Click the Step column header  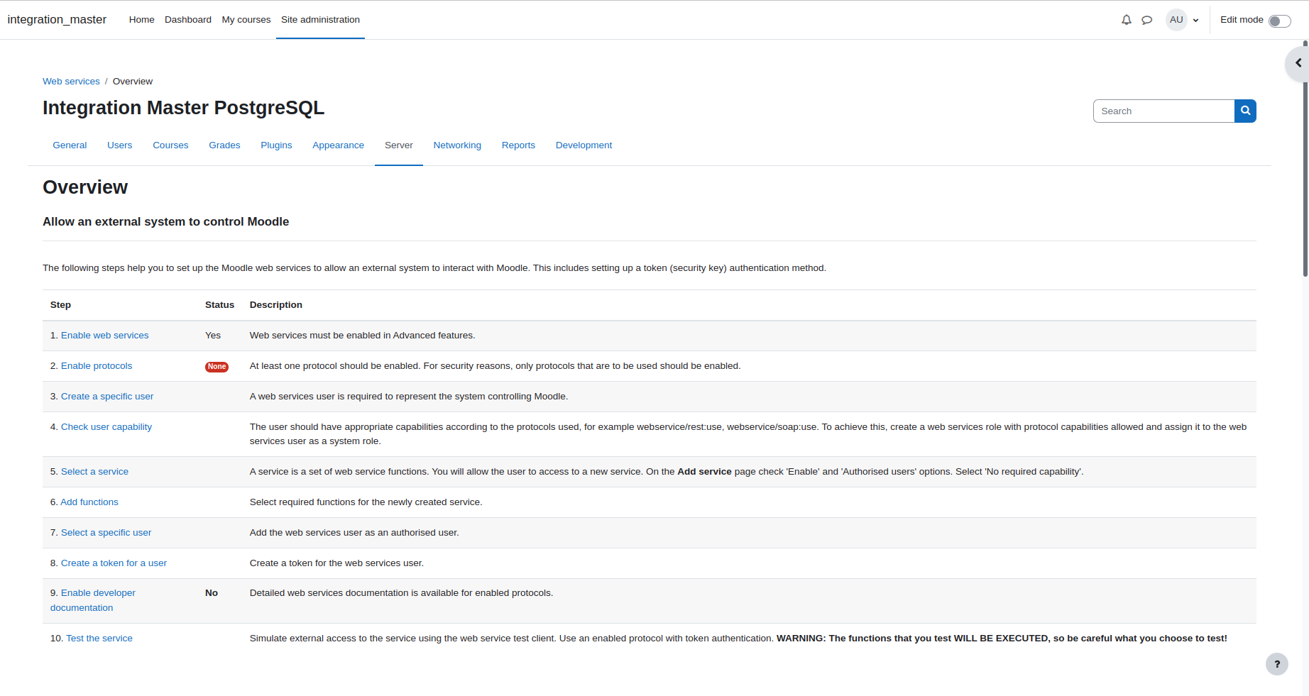point(60,305)
